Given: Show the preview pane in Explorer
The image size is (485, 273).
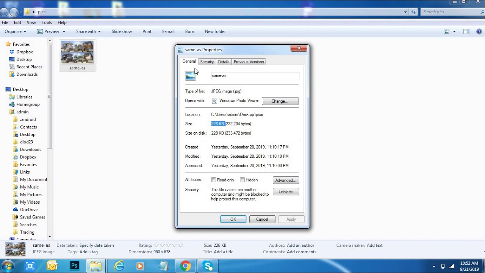Looking at the screenshot, I should pos(466,31).
